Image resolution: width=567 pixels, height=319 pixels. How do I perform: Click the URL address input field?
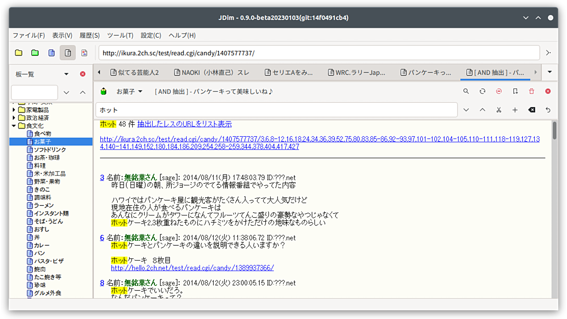(318, 53)
